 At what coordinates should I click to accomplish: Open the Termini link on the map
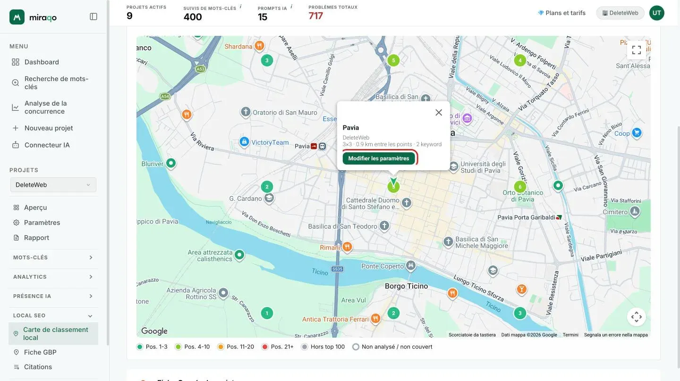pos(570,335)
